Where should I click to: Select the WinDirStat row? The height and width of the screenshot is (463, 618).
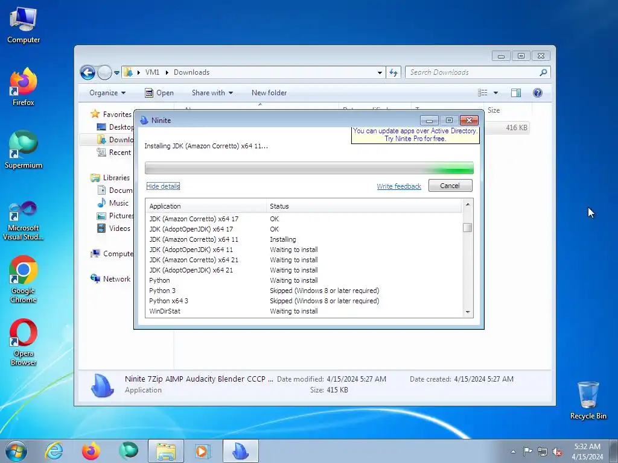(304, 311)
